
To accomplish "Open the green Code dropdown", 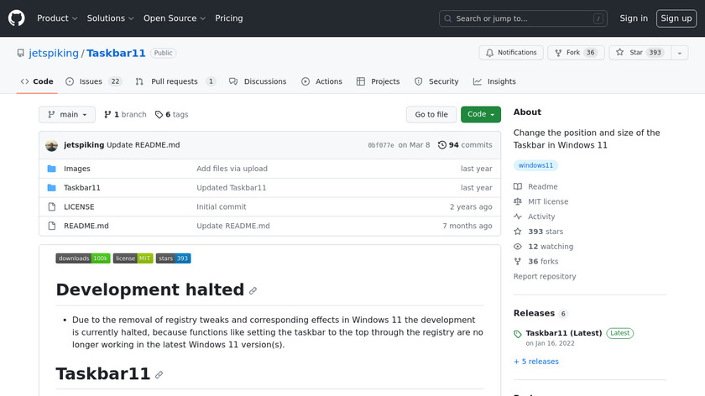I will pyautogui.click(x=480, y=115).
